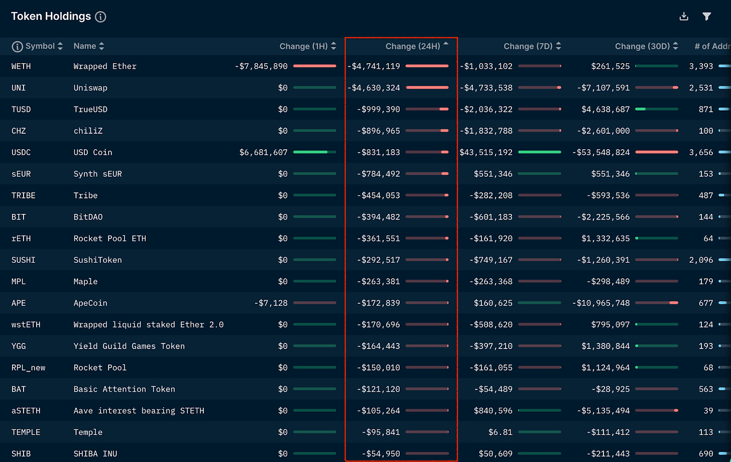Click the ApeCoin name
Screen dimensions: 731x462
pos(90,303)
